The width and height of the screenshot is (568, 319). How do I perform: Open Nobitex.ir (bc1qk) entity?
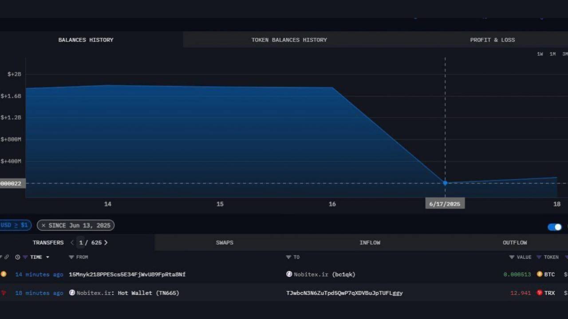[x=324, y=275]
